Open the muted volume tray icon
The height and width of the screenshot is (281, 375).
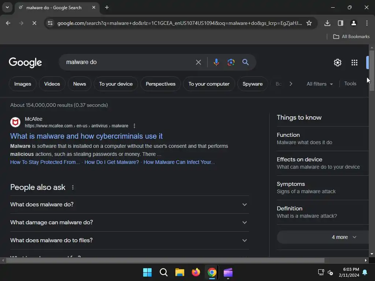pos(330,272)
